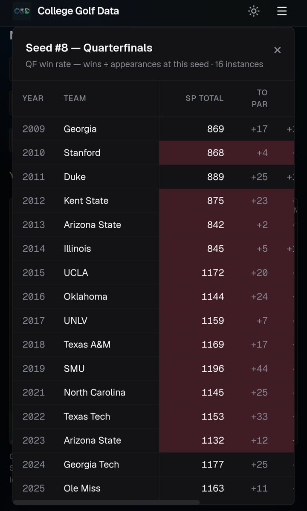Select the 2025 Ole Miss row

(153, 488)
